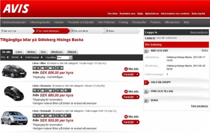Image resolution: width=210 pixels, height=133 pixels.
Task: Open Information om cookies link
Action: click(175, 14)
